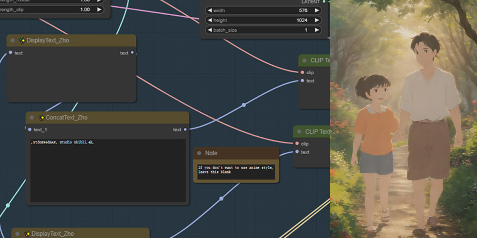Viewport: 477px width, 238px height.
Task: Click the text input socket on upper DisplayText_Zho
Action: 10,52
